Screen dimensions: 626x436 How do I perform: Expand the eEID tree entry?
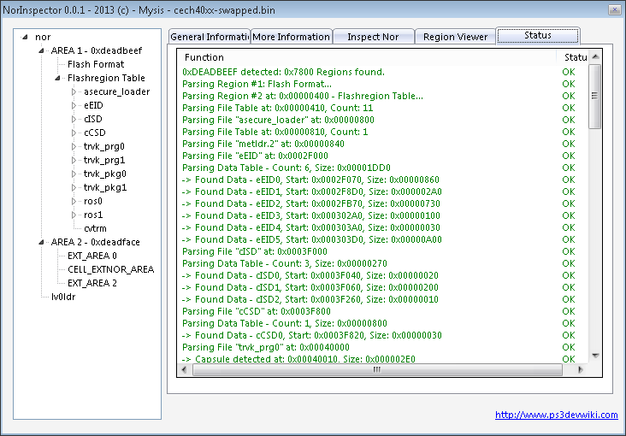pos(75,105)
